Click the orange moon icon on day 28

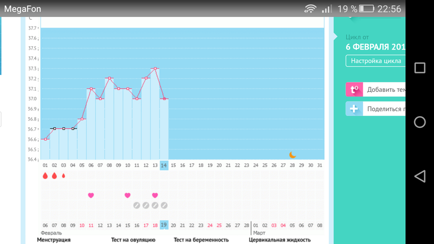[293, 155]
